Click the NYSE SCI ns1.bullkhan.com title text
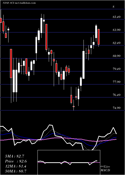The width and height of the screenshot is (125, 175). point(19,3)
